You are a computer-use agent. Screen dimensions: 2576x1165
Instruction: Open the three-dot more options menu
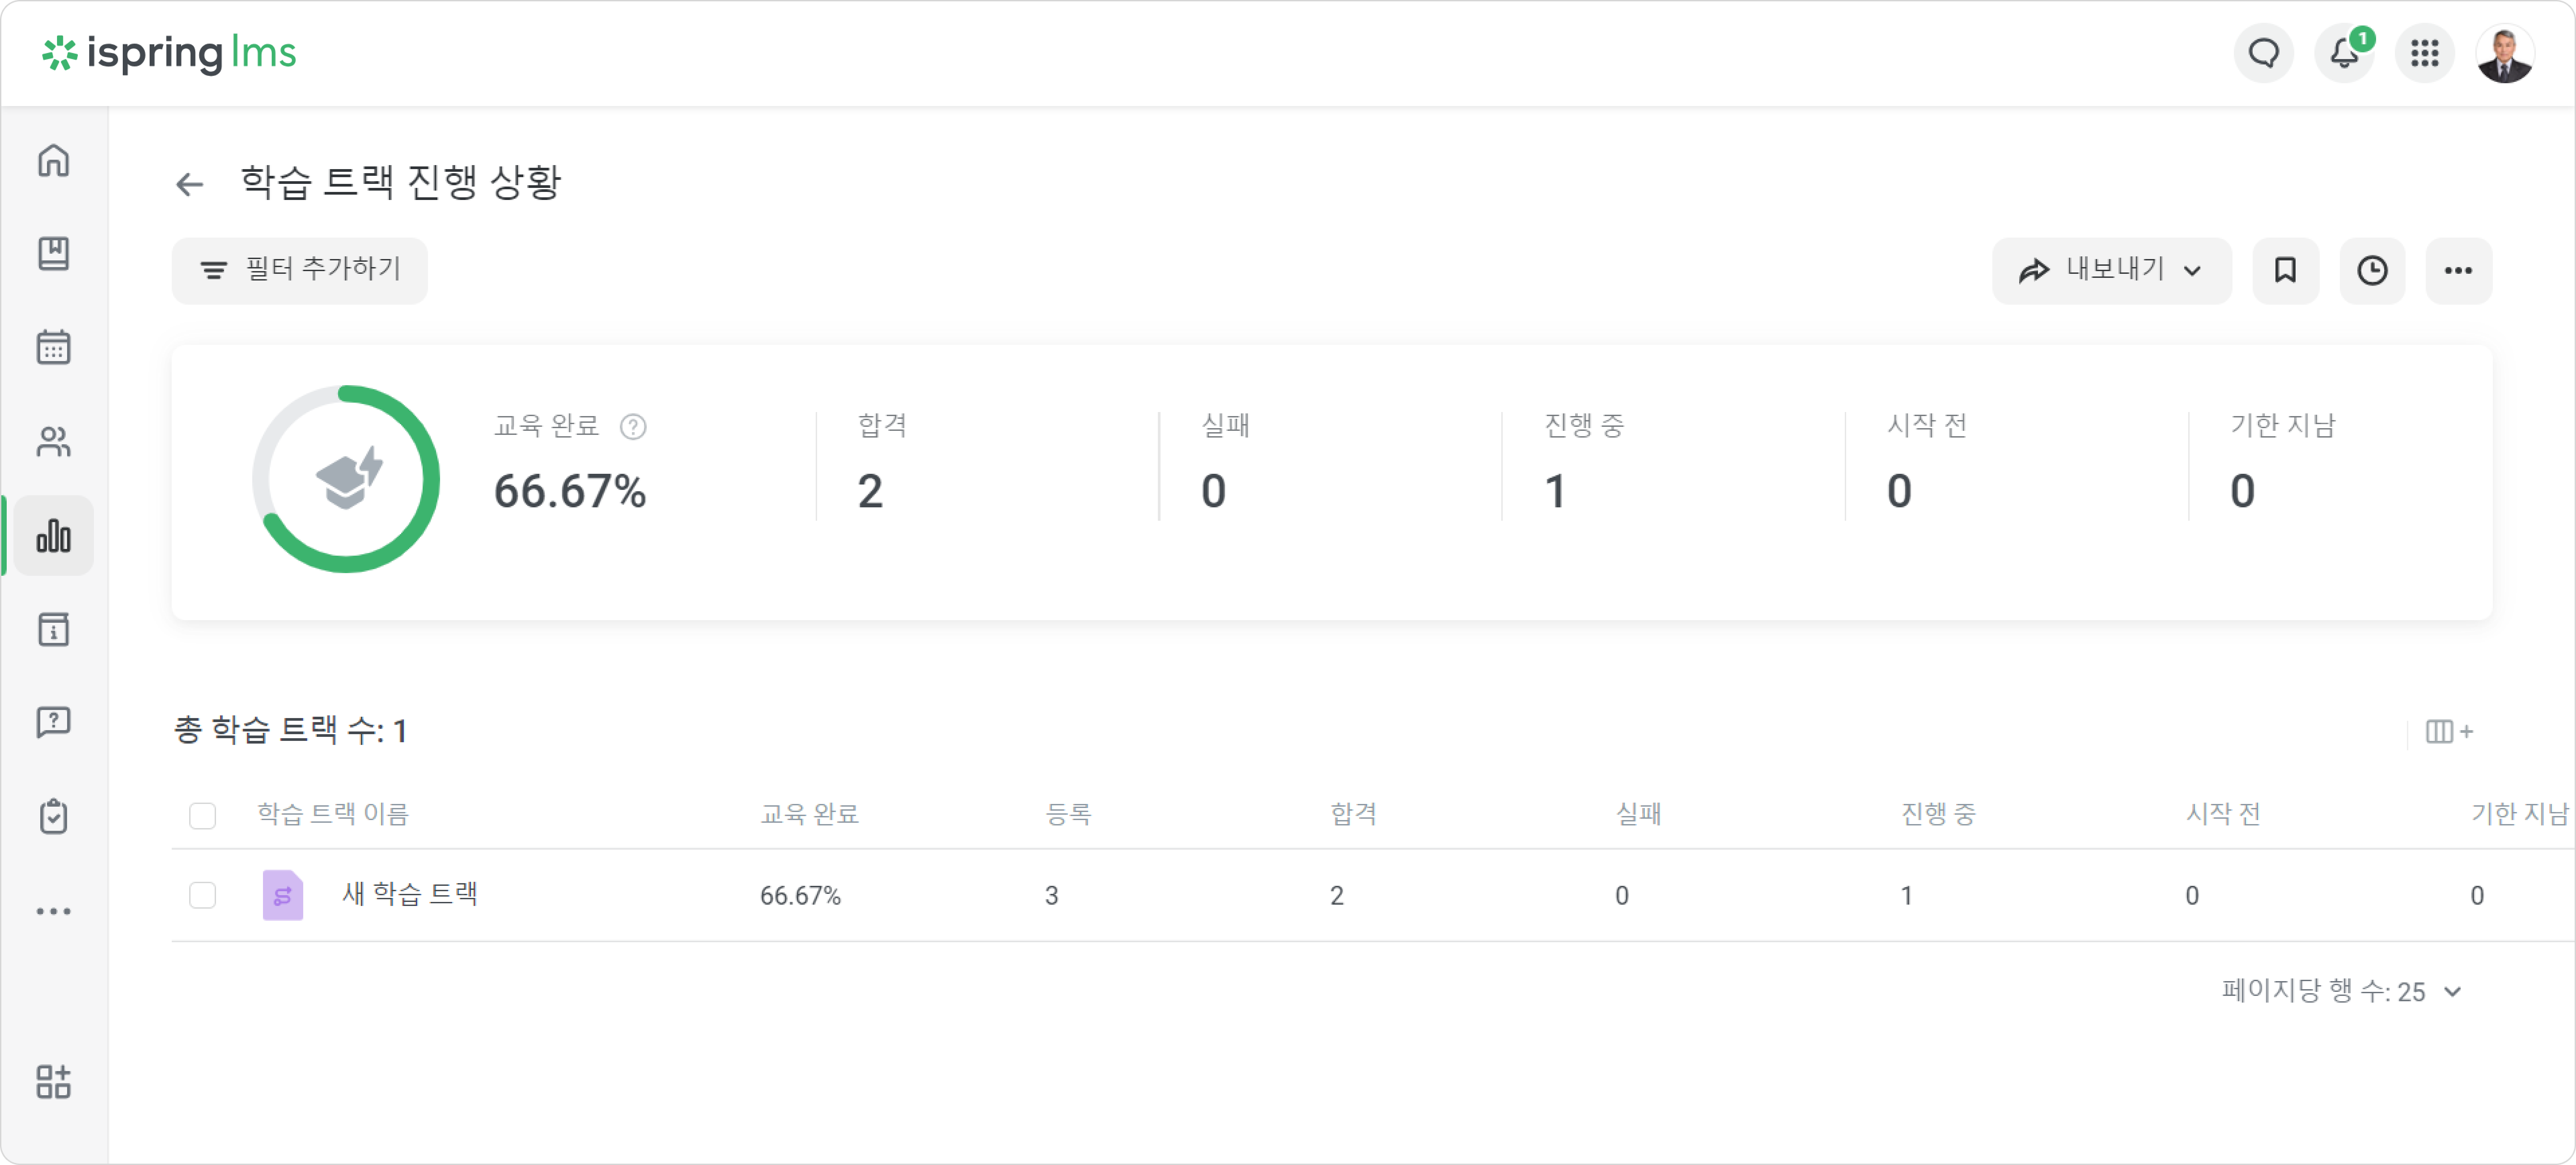2458,270
